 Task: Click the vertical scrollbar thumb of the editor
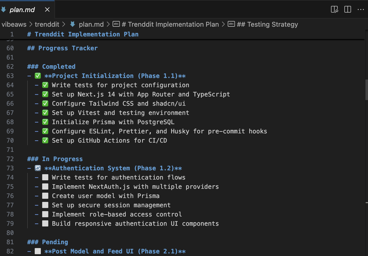coord(366,90)
